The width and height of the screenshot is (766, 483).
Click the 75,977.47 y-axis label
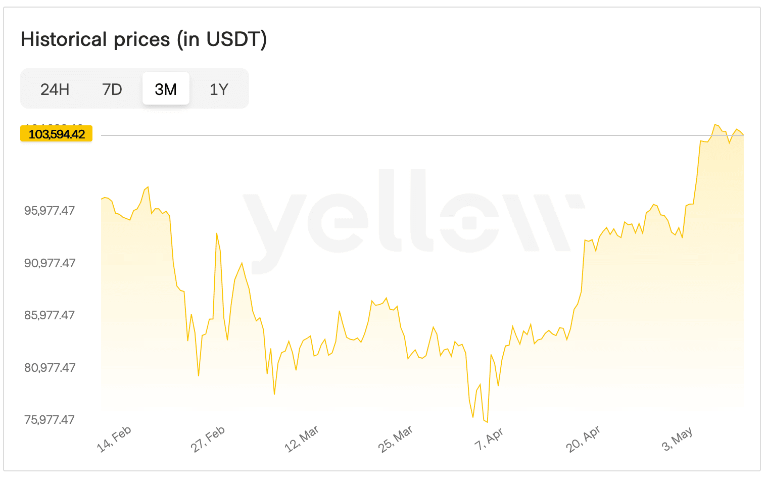(x=50, y=420)
